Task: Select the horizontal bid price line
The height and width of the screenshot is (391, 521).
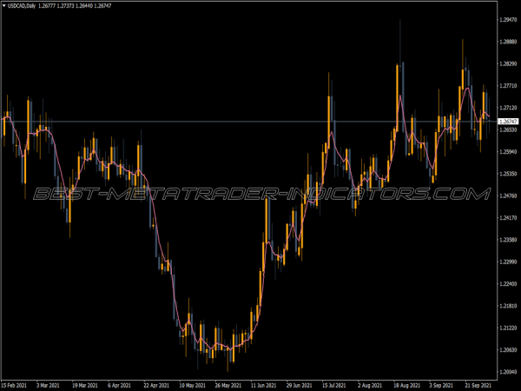Action: (x=248, y=122)
